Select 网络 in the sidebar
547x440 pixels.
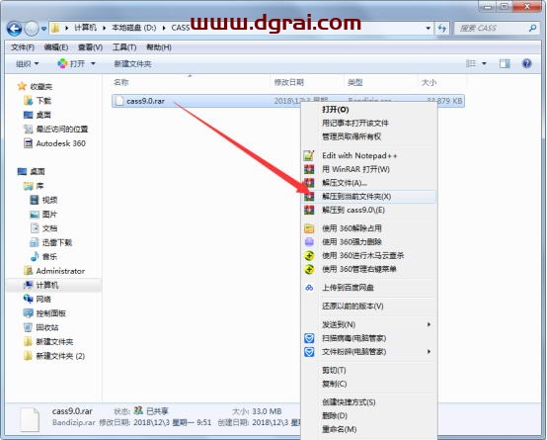pyautogui.click(x=38, y=300)
